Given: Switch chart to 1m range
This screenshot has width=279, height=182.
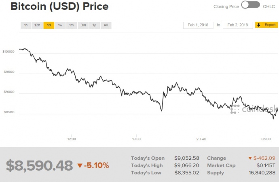Looking at the screenshot, I should click(x=71, y=25).
